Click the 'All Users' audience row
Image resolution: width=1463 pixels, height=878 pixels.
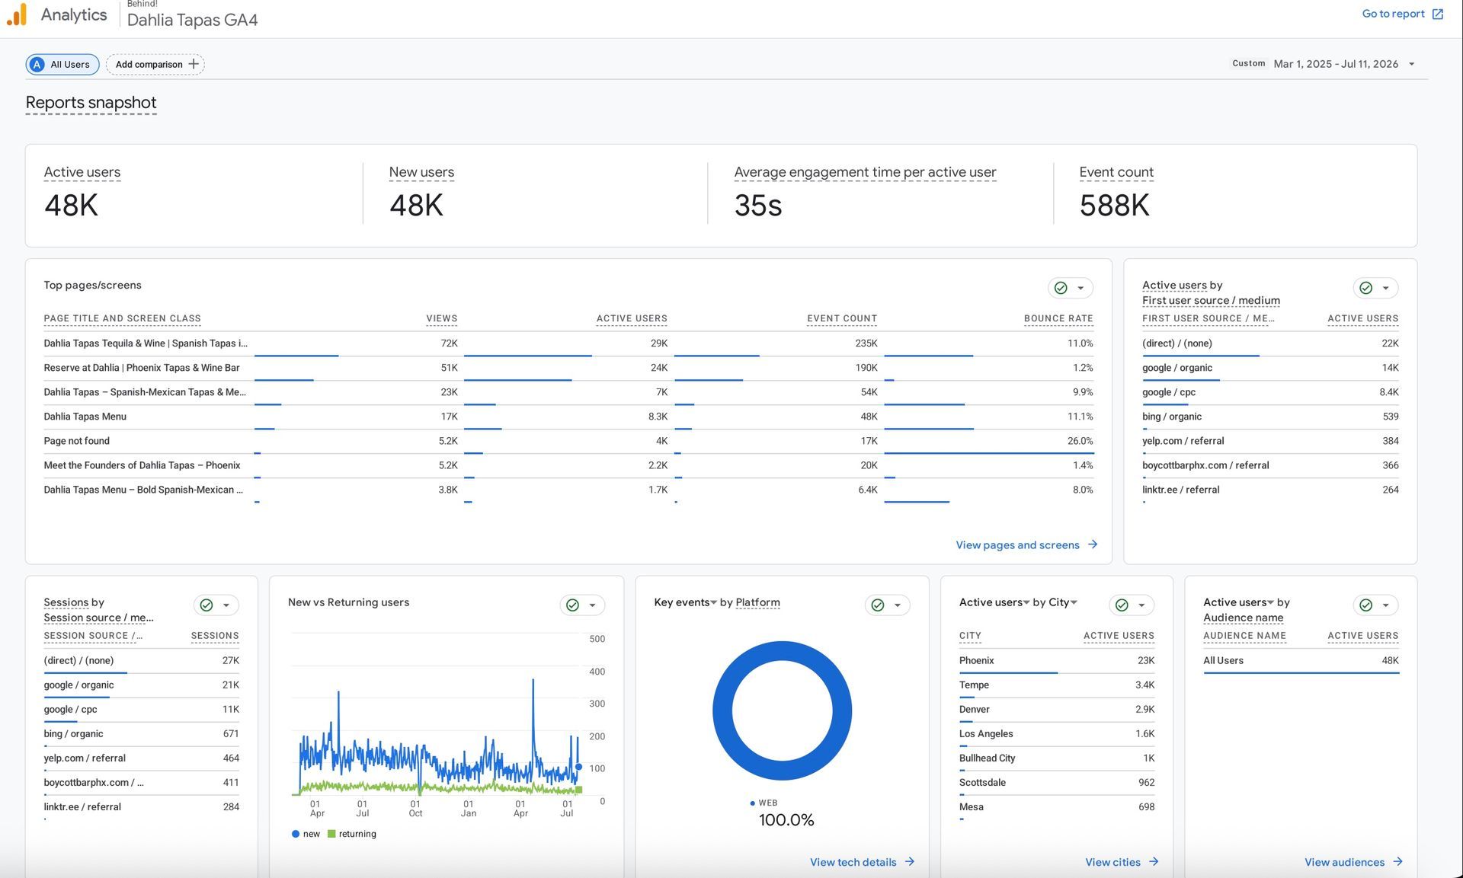(x=1301, y=660)
